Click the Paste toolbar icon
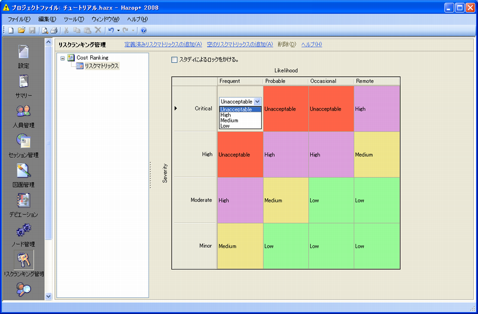The width and height of the screenshot is (478, 314). coord(87,30)
